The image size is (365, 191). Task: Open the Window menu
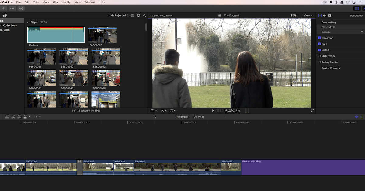tap(89, 2)
